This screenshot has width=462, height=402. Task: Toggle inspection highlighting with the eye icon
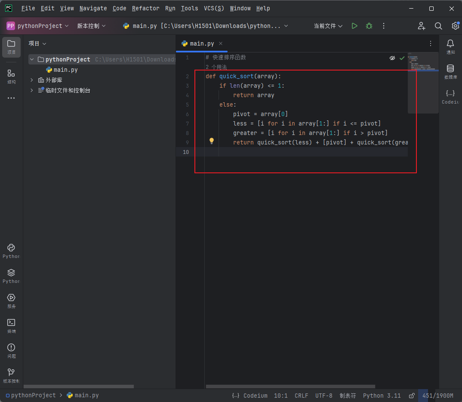coord(392,58)
